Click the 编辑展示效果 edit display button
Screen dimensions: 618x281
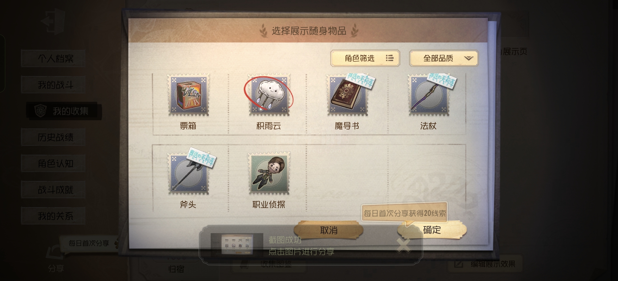point(484,264)
